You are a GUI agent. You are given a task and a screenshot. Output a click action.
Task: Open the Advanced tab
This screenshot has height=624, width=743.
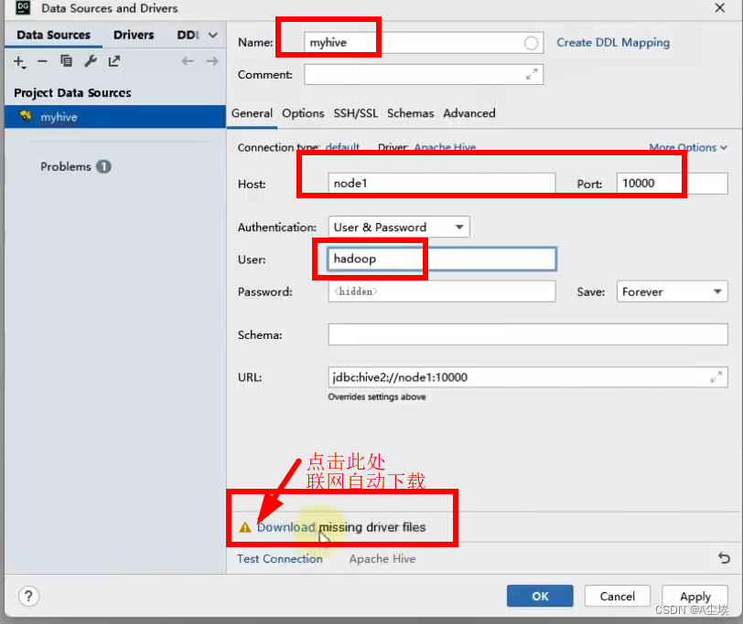(x=469, y=113)
